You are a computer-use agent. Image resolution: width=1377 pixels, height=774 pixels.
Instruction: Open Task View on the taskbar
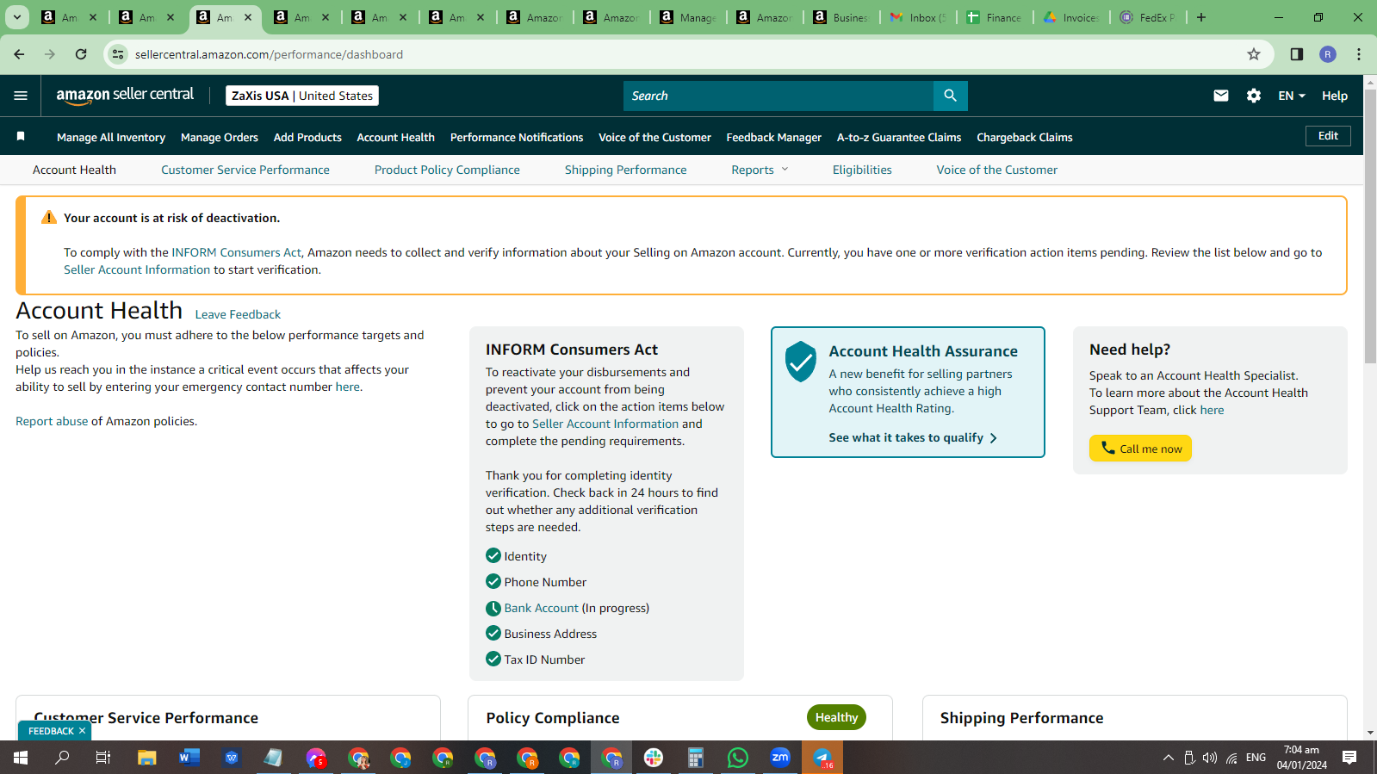point(103,758)
